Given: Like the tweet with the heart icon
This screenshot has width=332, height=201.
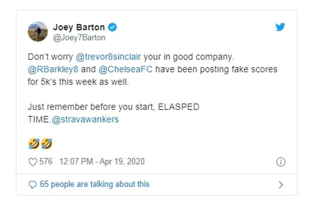Looking at the screenshot, I should pyautogui.click(x=32, y=162).
